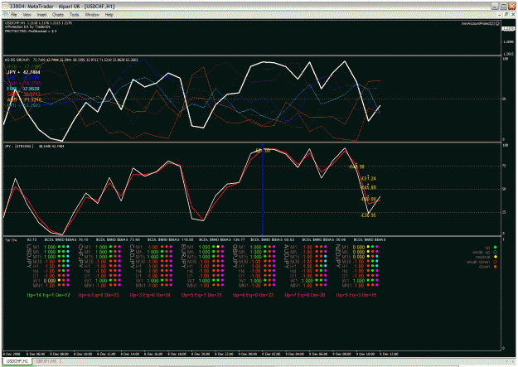Click the GBPJPY pair label in dashboard

click(235, 256)
